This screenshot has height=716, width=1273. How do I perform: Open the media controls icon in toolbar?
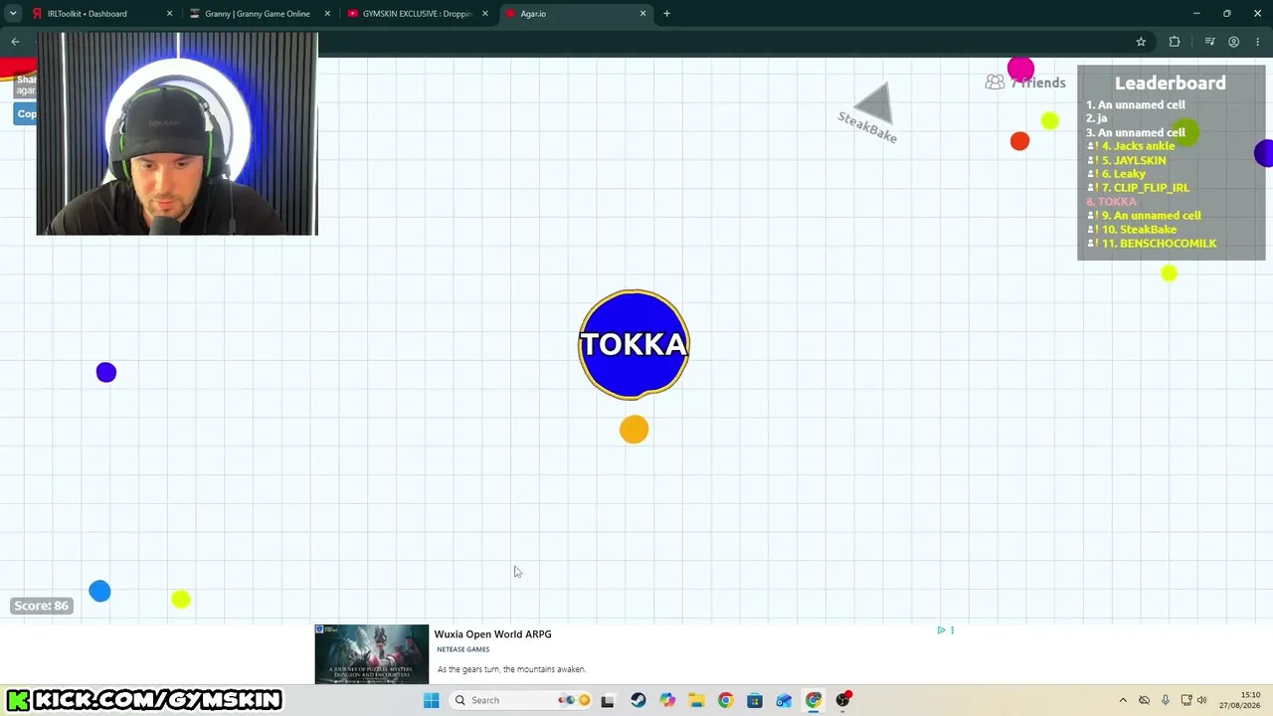point(1209,42)
